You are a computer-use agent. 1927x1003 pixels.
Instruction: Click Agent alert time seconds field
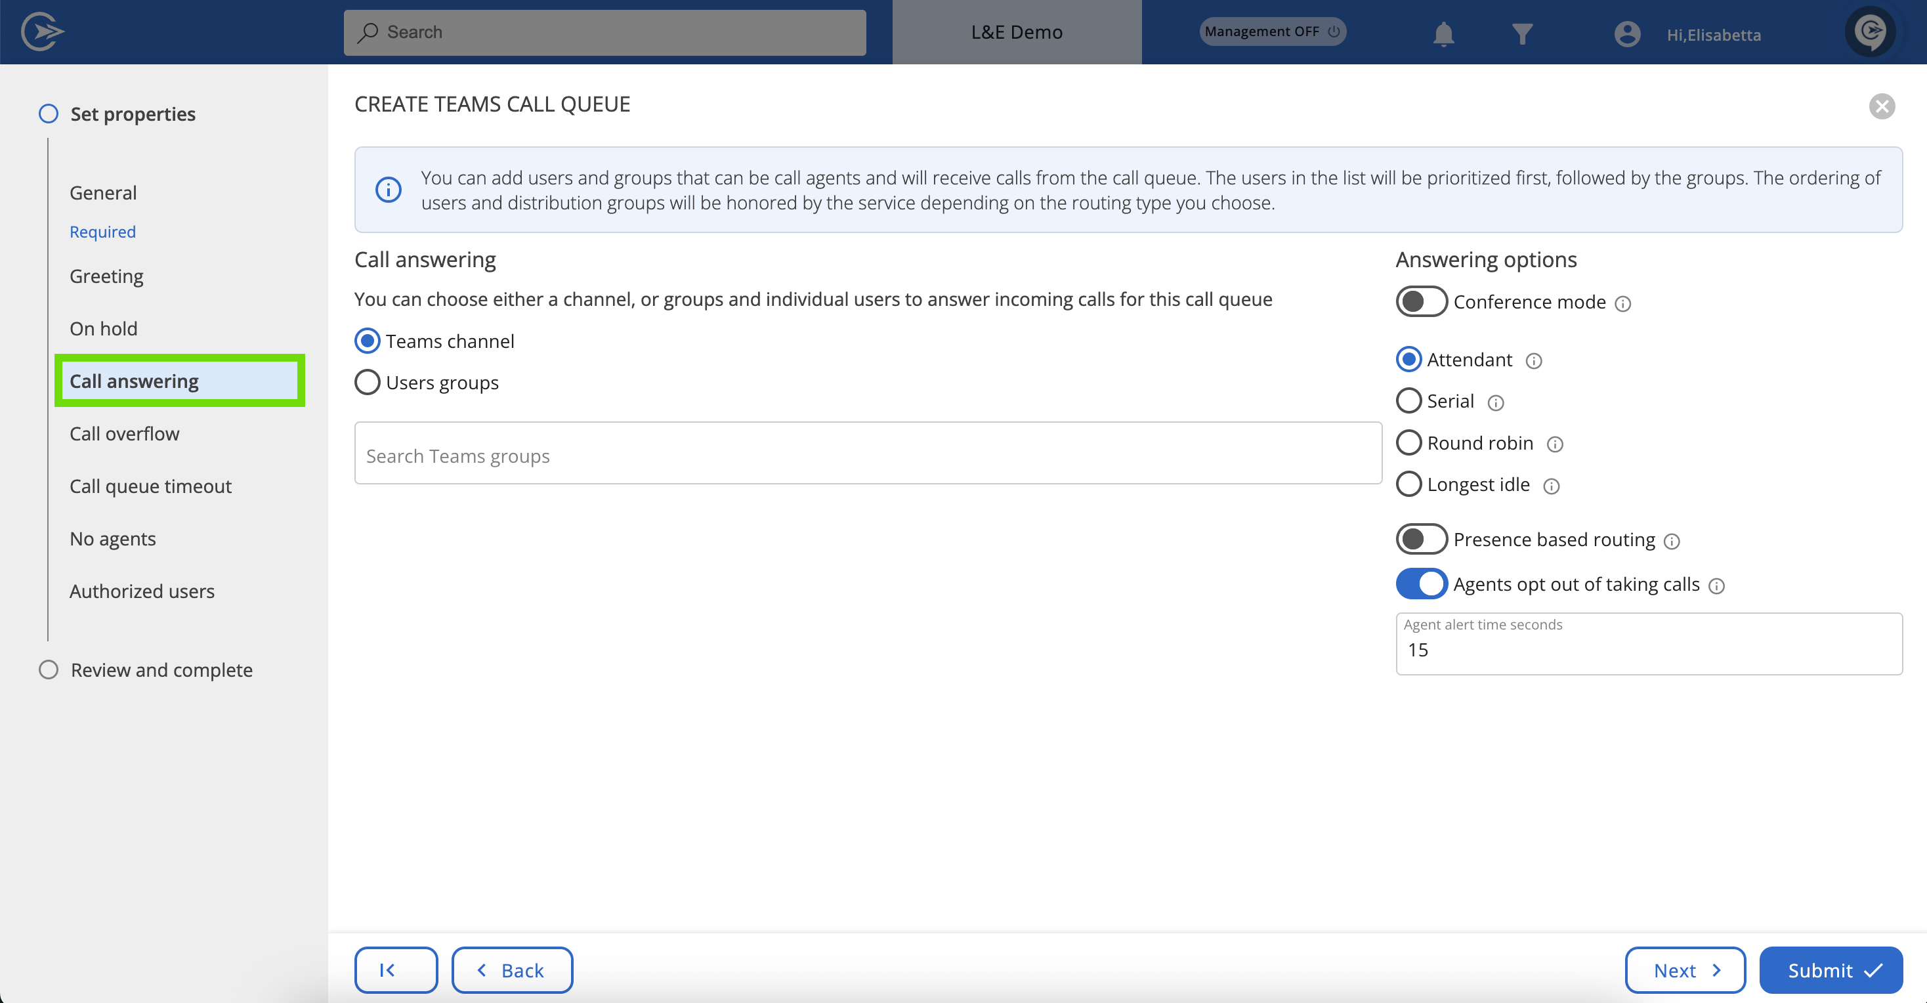tap(1649, 644)
